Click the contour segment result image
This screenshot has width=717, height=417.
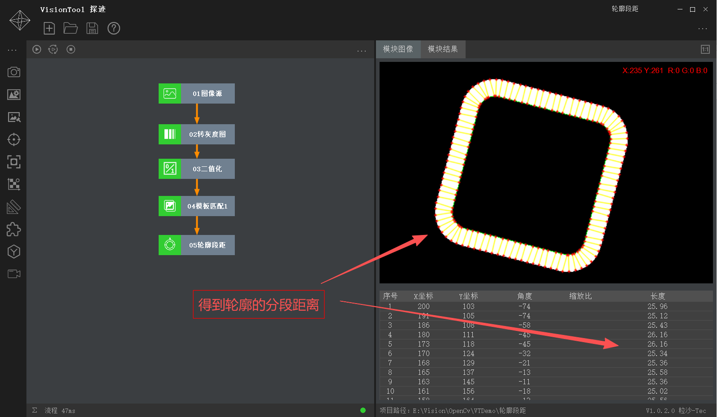[546, 173]
